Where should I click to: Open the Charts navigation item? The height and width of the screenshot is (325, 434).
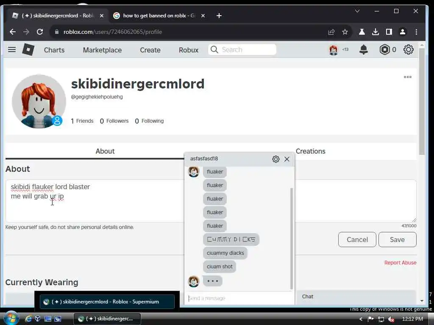54,50
